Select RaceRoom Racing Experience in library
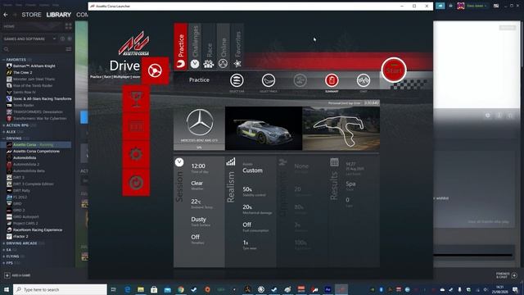Screen dimensions: 524x295 (x=38, y=229)
